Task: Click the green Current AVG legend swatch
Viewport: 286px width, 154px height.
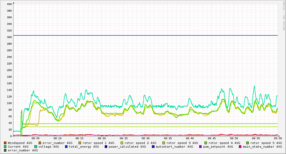Action: click(x=5, y=147)
